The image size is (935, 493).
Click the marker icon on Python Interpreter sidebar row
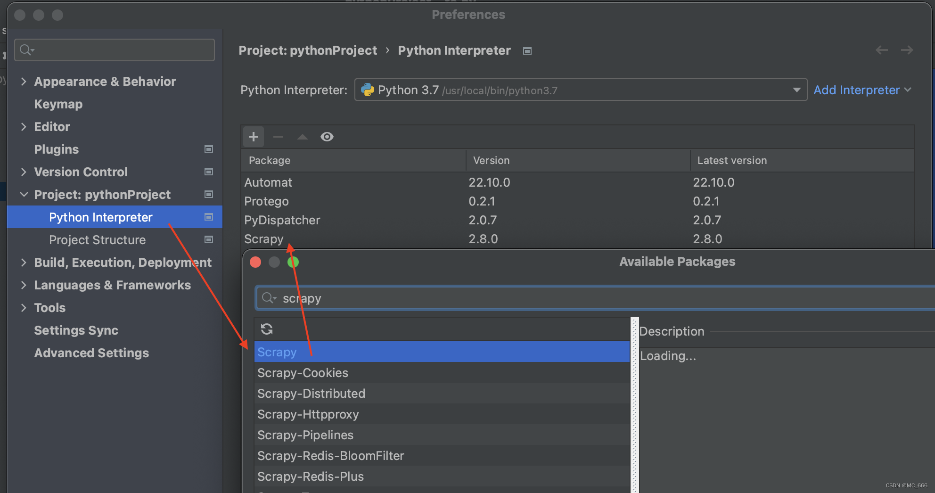pyautogui.click(x=209, y=217)
